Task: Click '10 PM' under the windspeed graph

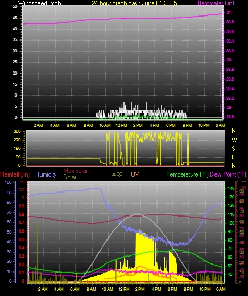Action: 204,125
